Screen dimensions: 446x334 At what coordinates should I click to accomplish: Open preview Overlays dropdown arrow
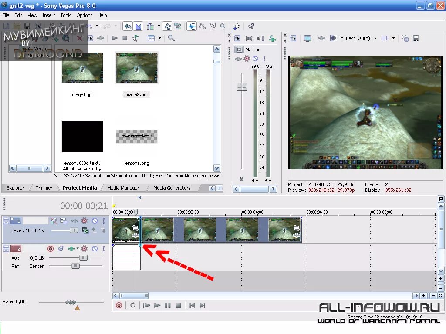(393, 38)
